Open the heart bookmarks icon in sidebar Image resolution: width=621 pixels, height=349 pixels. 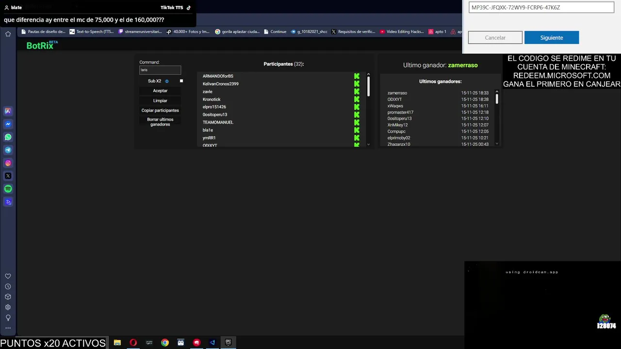point(8,276)
